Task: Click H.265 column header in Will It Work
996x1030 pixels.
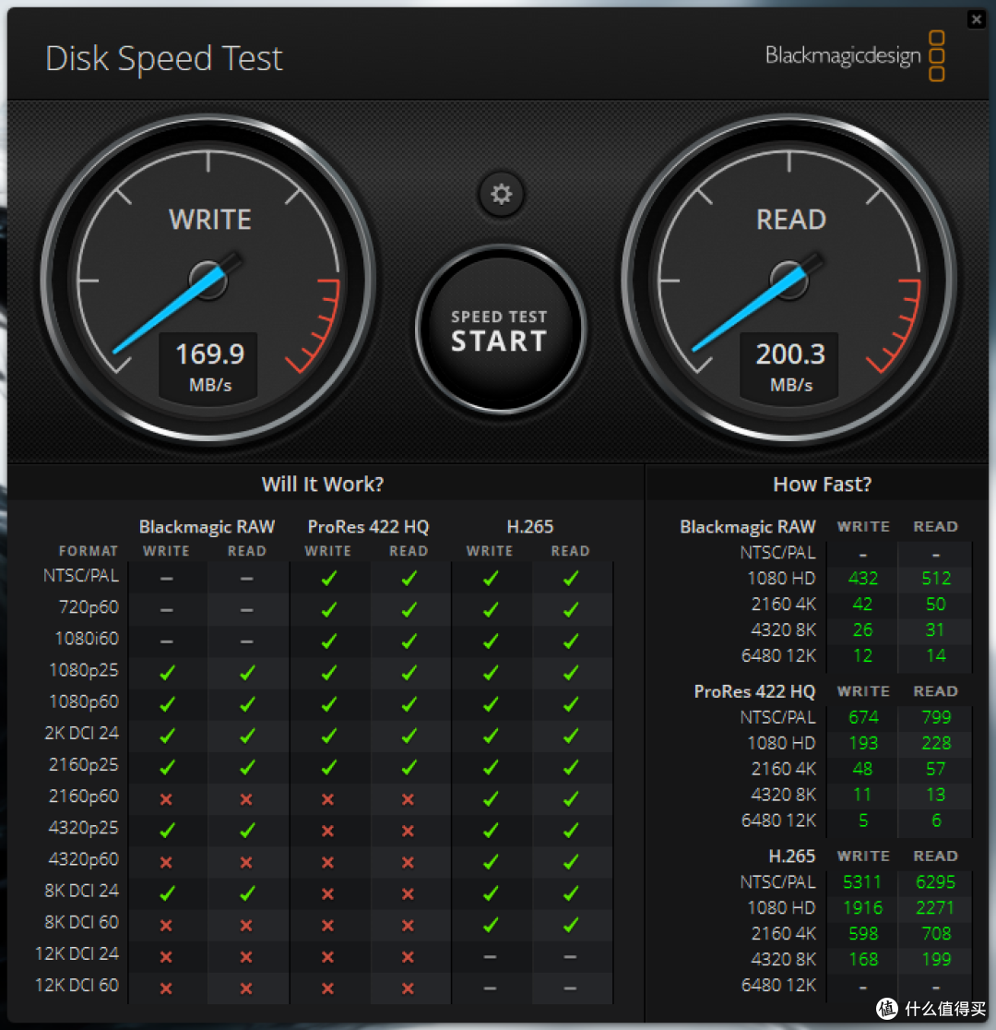Action: [x=530, y=527]
